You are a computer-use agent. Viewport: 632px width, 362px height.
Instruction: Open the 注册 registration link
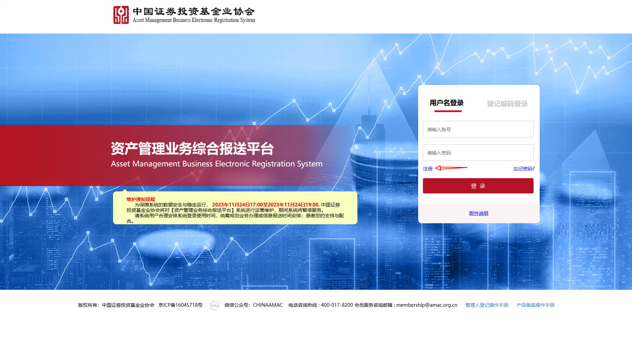428,169
